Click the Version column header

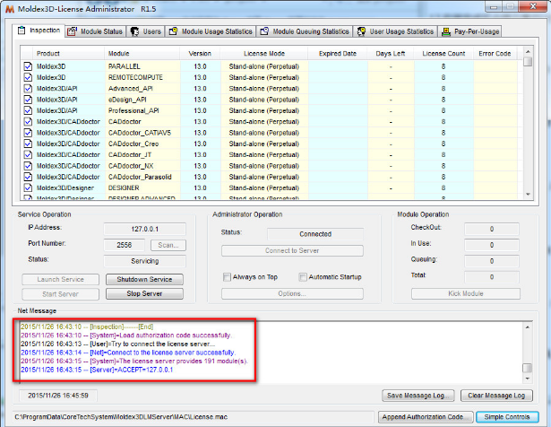tap(200, 54)
